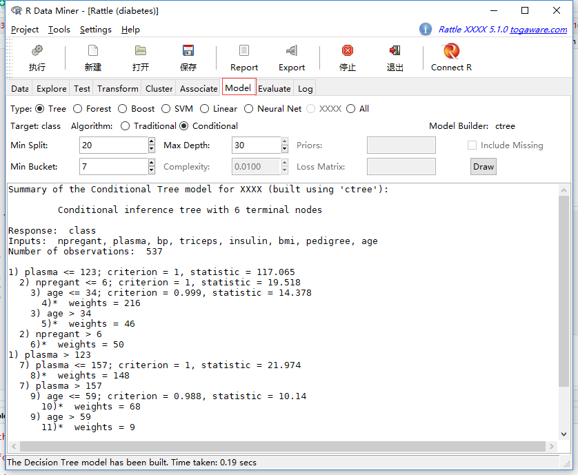Click the R Data Miner title bar icon

[x=17, y=11]
